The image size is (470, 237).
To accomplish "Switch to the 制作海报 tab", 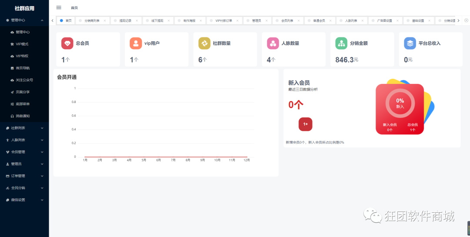I will 189,21.
